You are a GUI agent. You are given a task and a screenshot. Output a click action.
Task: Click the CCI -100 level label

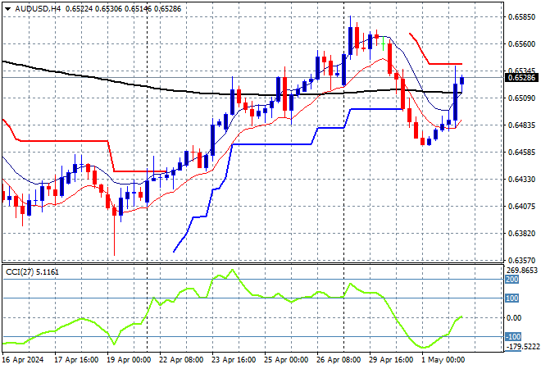click(x=513, y=336)
